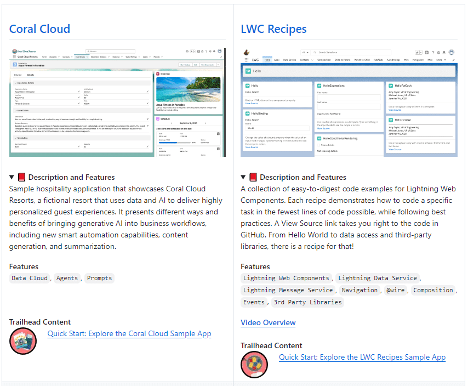
Task: Click the Lightning Web Components tag
Action: tap(286, 278)
